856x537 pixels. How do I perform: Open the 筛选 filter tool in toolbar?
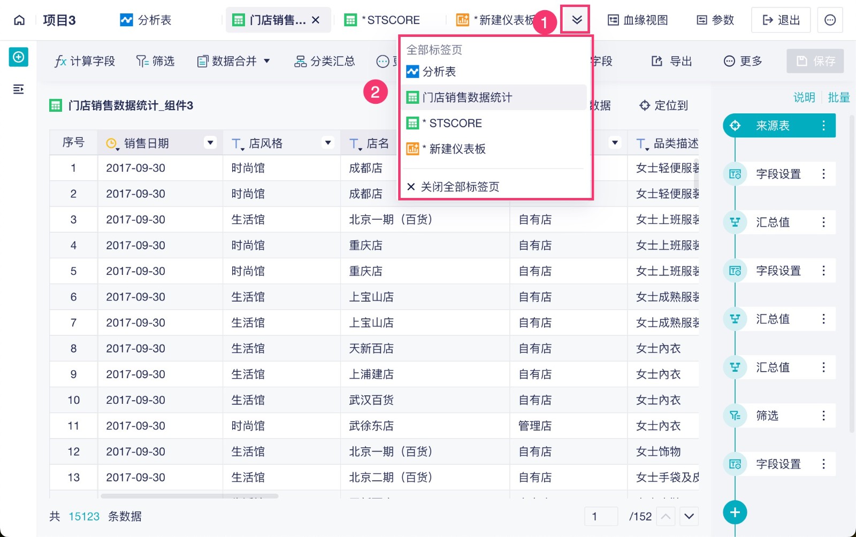pyautogui.click(x=155, y=61)
